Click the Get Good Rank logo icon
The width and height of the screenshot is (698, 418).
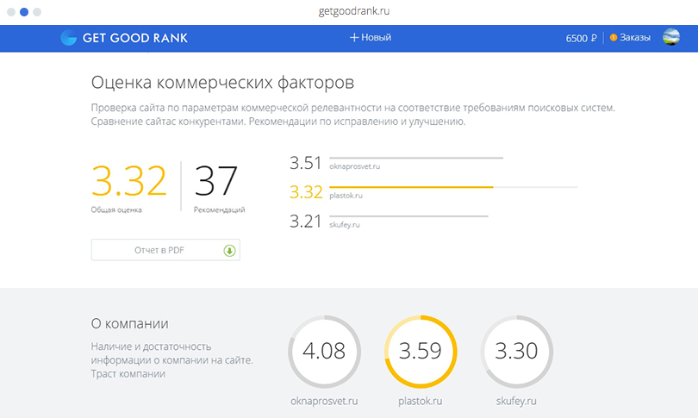(69, 38)
